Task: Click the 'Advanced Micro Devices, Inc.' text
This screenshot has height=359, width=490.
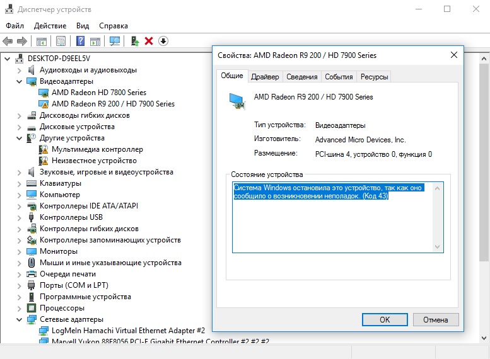Action: [360, 140]
